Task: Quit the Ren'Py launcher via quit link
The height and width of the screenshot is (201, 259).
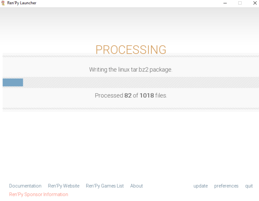Action: pyautogui.click(x=249, y=186)
